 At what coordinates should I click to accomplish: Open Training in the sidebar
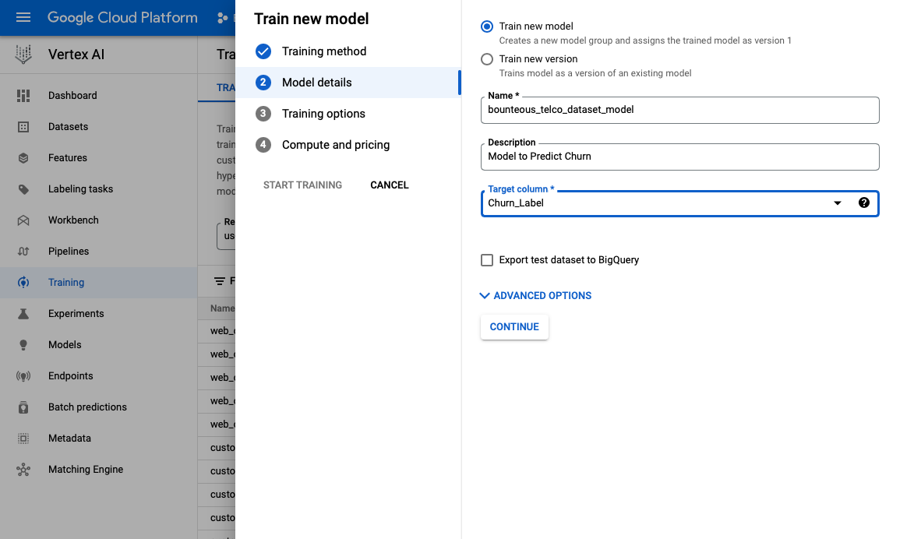click(x=99, y=283)
